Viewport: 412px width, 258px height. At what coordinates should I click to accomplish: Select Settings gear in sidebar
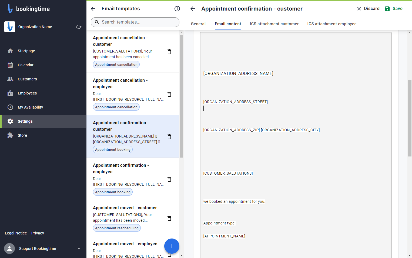tap(10, 121)
